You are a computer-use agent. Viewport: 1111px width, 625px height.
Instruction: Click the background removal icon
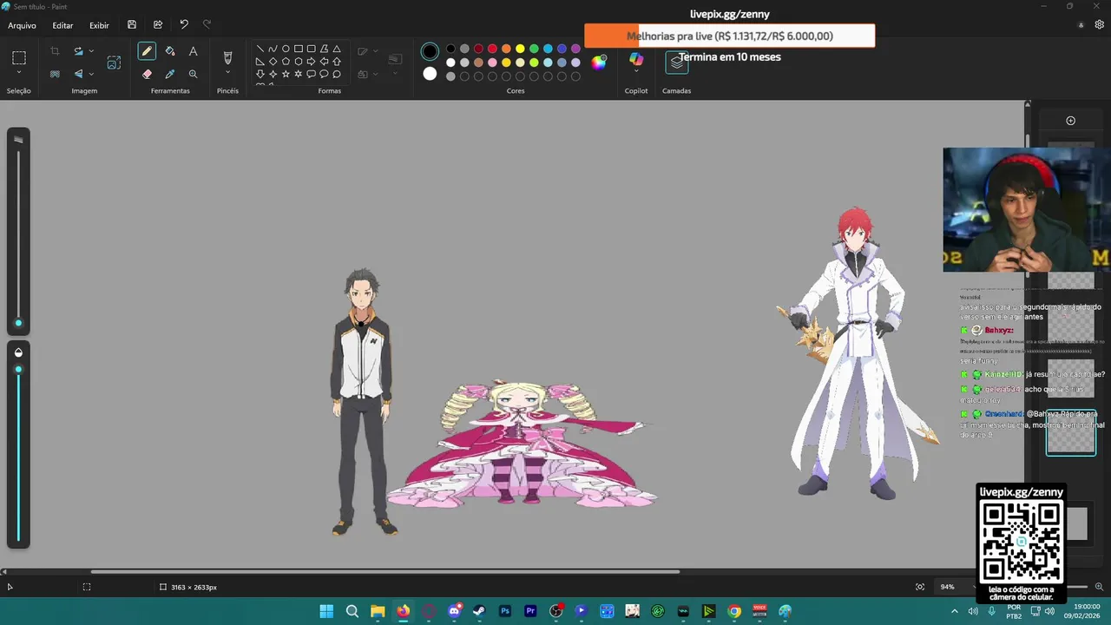[55, 74]
